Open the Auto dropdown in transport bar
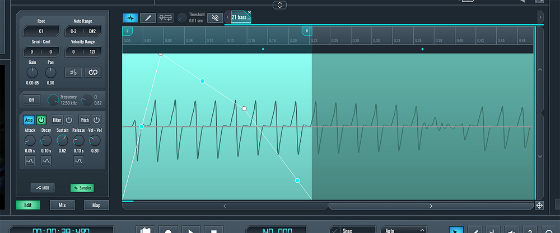The width and height of the screenshot is (560, 233). (x=403, y=230)
